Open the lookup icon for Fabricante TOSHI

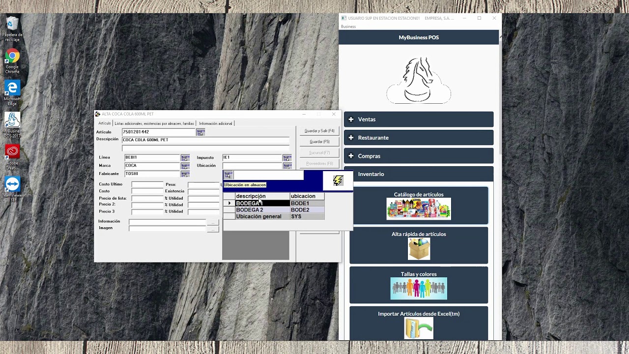pos(185,174)
